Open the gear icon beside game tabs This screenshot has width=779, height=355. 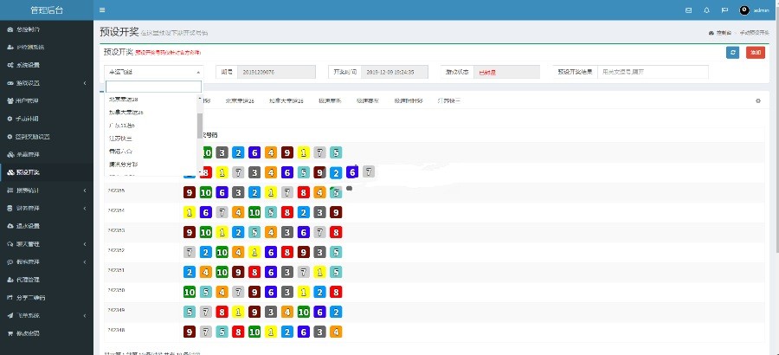click(x=757, y=101)
